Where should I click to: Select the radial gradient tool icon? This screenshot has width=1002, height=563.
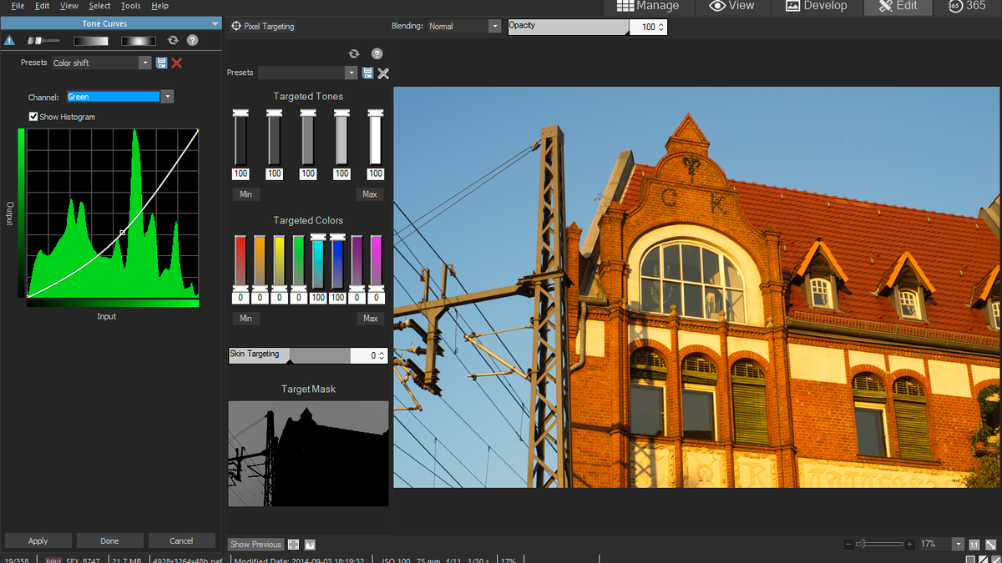coord(139,40)
